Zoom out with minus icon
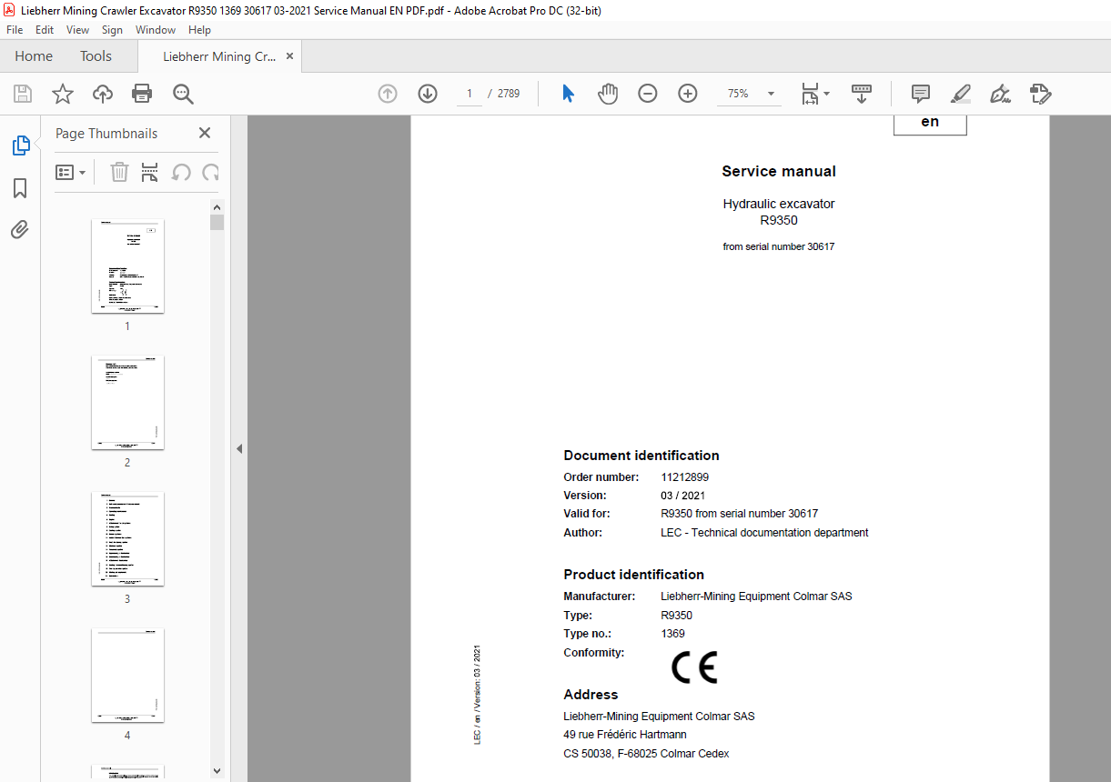The width and height of the screenshot is (1111, 782). [648, 94]
